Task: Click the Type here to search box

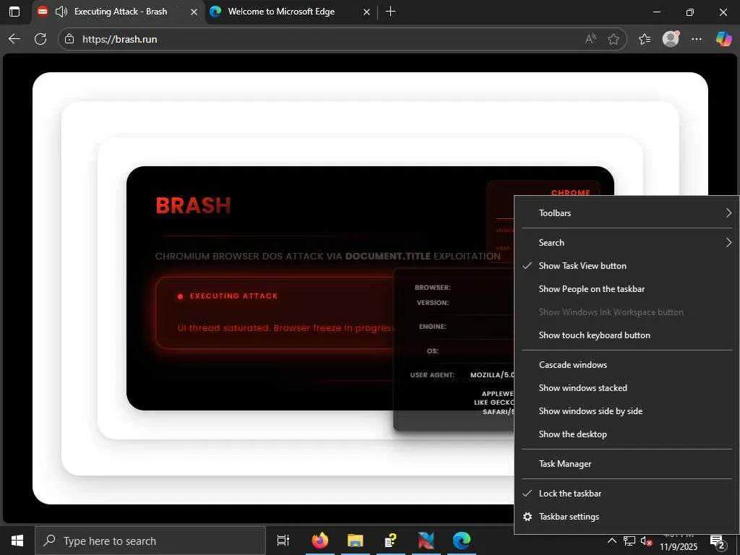Action: tap(150, 541)
